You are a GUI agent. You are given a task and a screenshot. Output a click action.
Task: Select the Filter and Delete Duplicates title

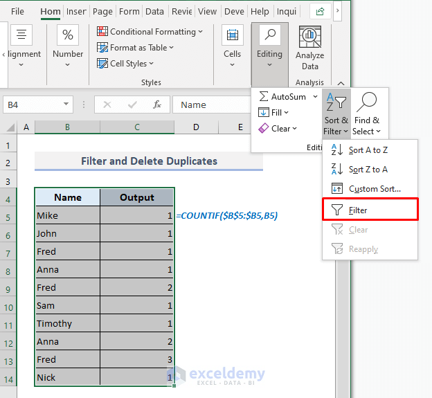pos(149,161)
